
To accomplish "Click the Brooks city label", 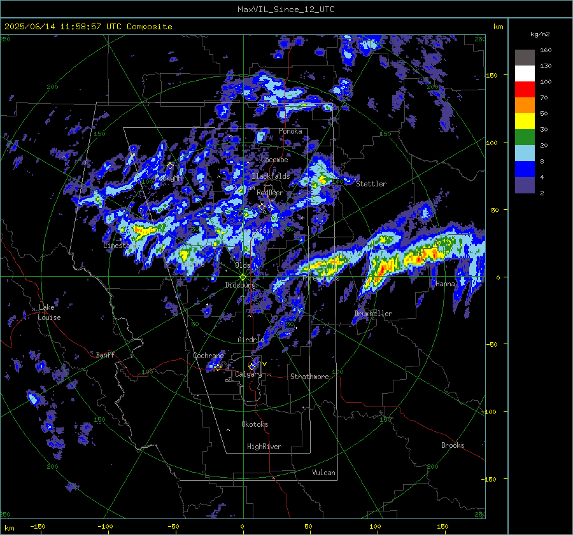I will pos(453,445).
